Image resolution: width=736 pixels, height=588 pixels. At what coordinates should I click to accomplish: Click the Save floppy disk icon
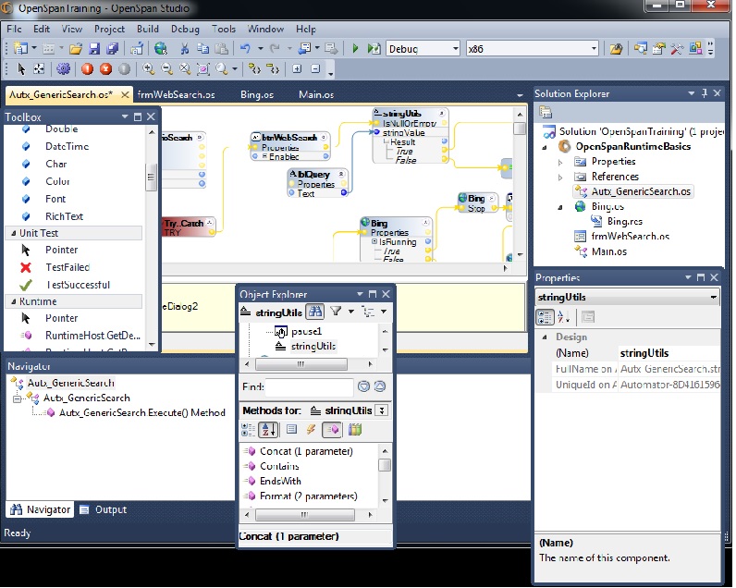tap(94, 48)
